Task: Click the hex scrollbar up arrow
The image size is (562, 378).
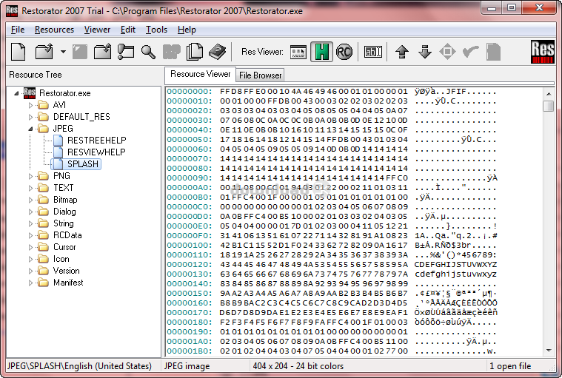Action: tap(549, 94)
